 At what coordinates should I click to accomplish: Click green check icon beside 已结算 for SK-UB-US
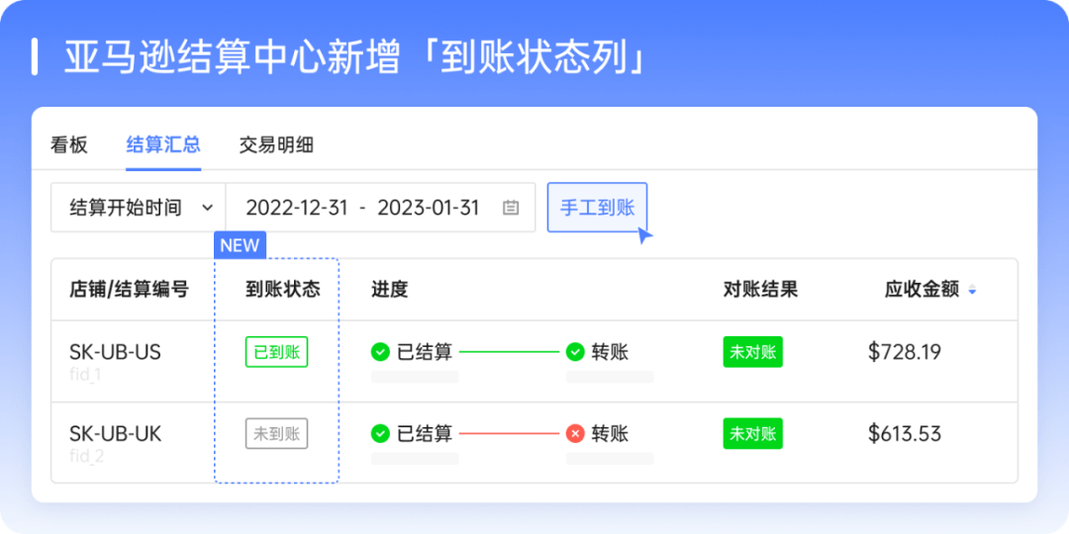(380, 352)
